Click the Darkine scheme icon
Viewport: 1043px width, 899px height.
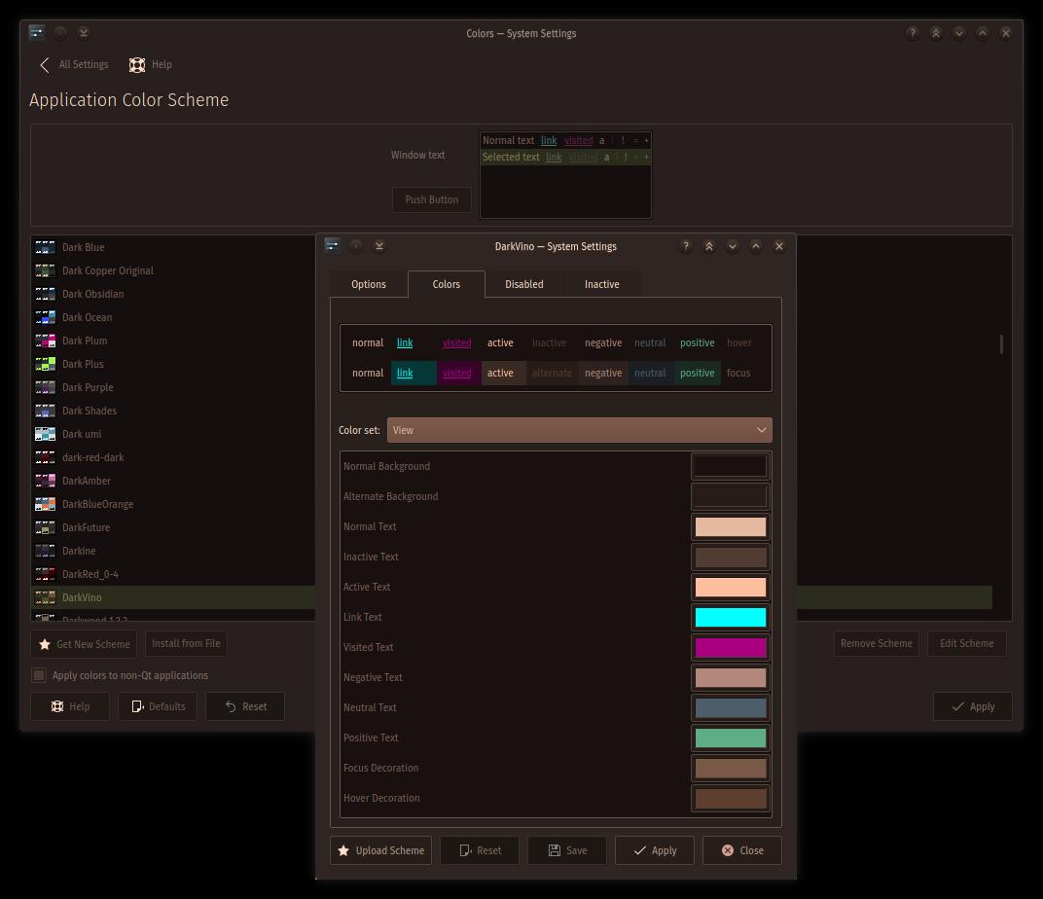(x=45, y=551)
